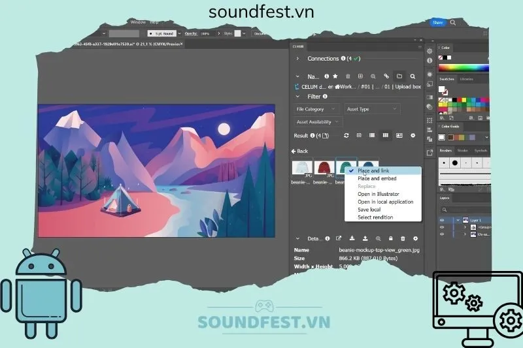Click the download icon in Details row

[x=351, y=238]
